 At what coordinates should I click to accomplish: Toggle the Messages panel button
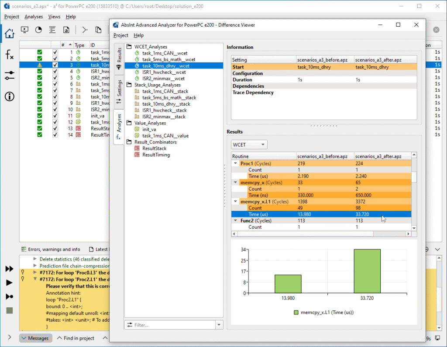tap(36, 338)
